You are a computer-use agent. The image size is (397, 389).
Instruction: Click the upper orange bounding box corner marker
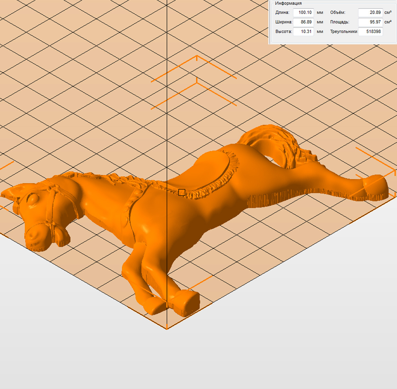coord(197,58)
